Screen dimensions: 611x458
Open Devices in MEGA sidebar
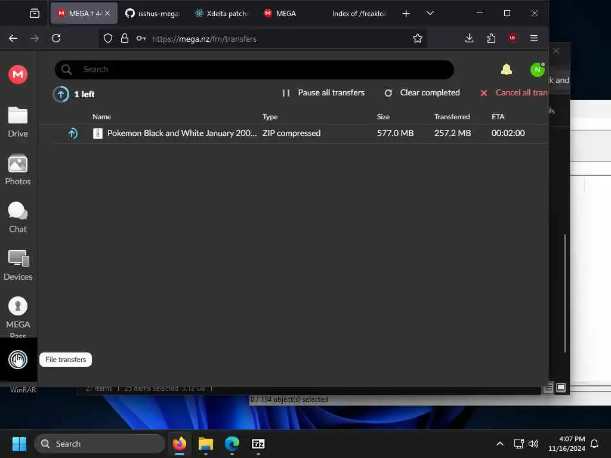18,265
